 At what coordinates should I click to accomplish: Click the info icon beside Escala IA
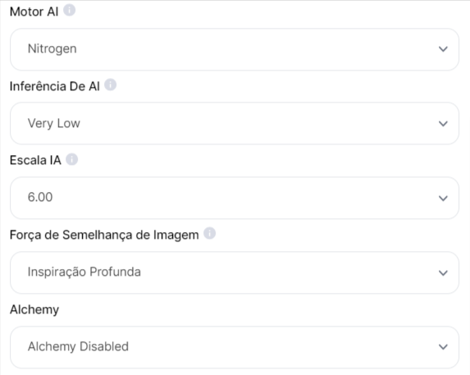tap(71, 159)
